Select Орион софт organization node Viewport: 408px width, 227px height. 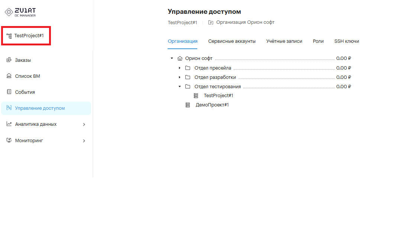pos(199,58)
